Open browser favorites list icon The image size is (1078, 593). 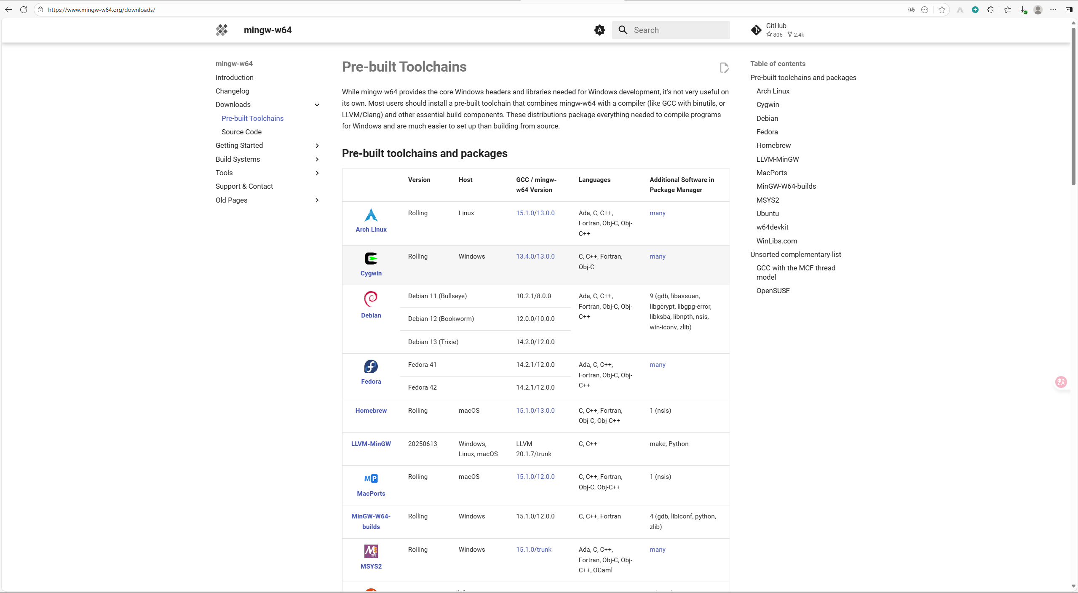tap(1008, 10)
